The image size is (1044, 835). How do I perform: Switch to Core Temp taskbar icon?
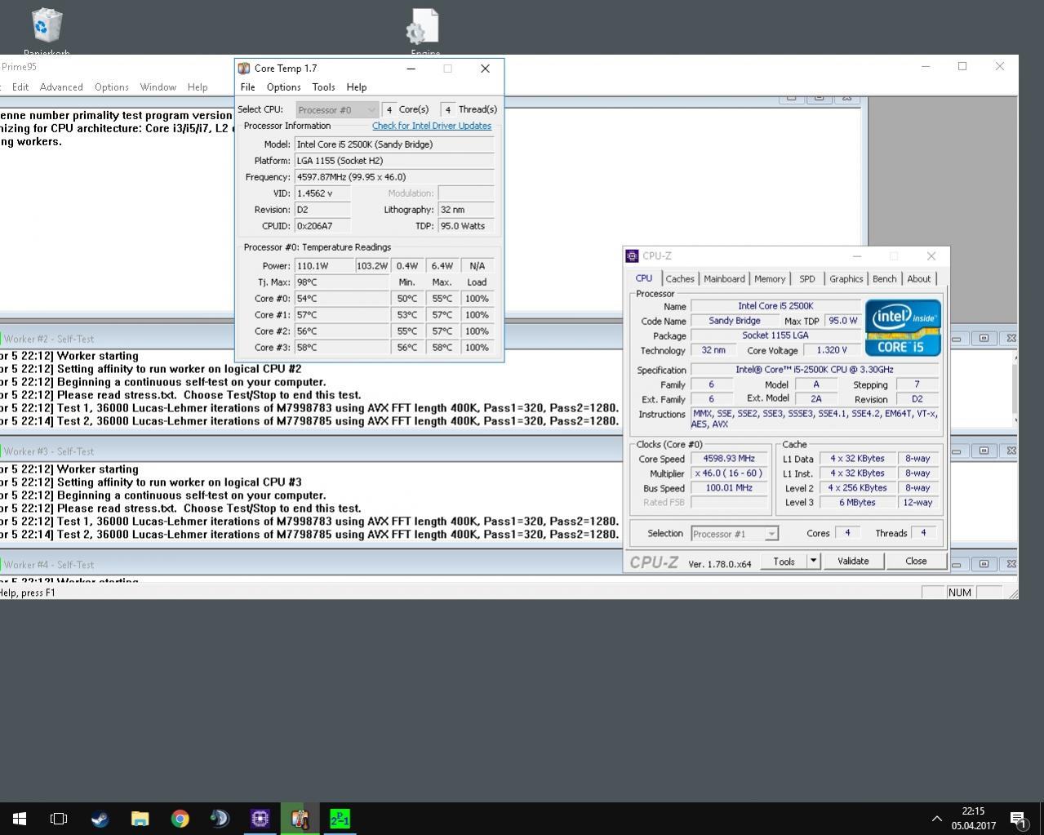[x=300, y=818]
